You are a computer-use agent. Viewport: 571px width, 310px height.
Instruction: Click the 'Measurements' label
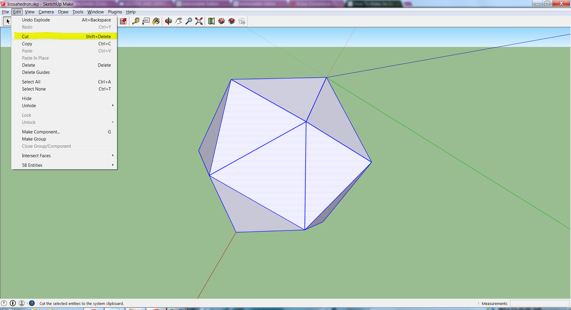[x=494, y=303]
